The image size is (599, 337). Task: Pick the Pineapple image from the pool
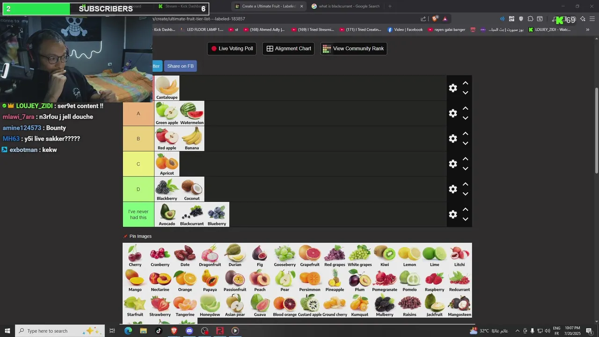[335, 280]
